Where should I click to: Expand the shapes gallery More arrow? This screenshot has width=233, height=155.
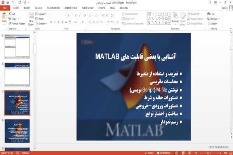coord(170,23)
